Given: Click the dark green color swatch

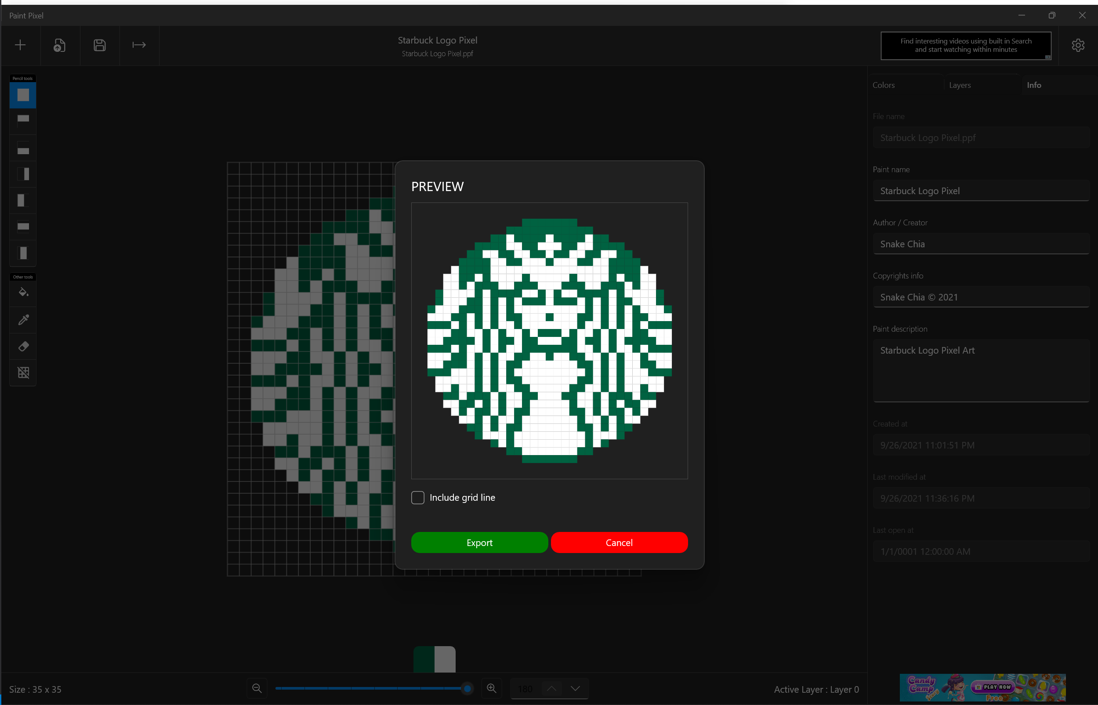Looking at the screenshot, I should point(424,659).
